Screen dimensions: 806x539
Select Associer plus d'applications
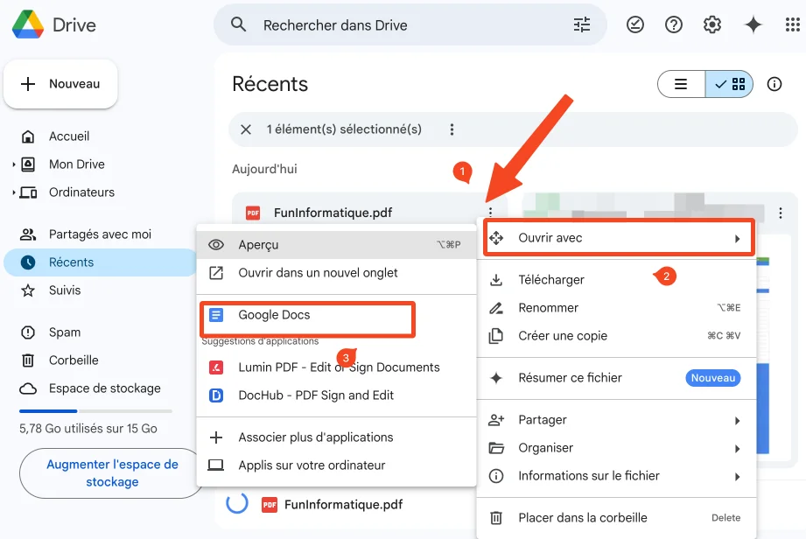point(337,437)
